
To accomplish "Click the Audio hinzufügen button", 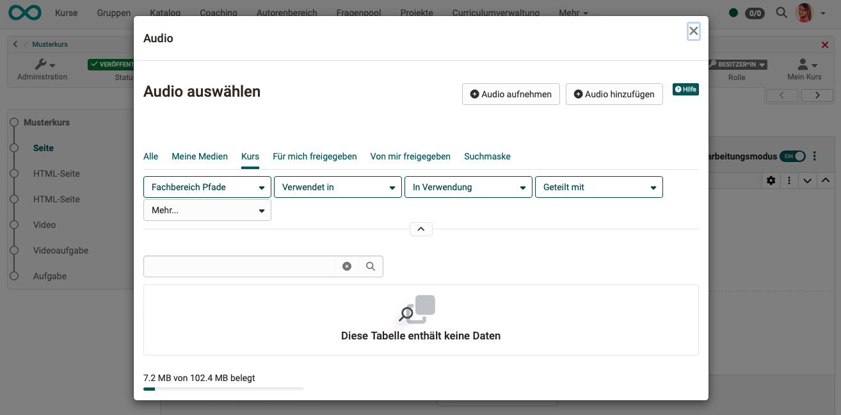I will [x=614, y=94].
